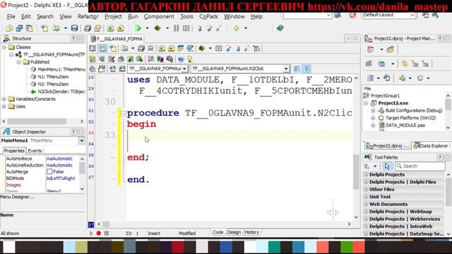The image size is (452, 254).
Task: Select Project2.exe in Project Manager
Action: (x=393, y=103)
